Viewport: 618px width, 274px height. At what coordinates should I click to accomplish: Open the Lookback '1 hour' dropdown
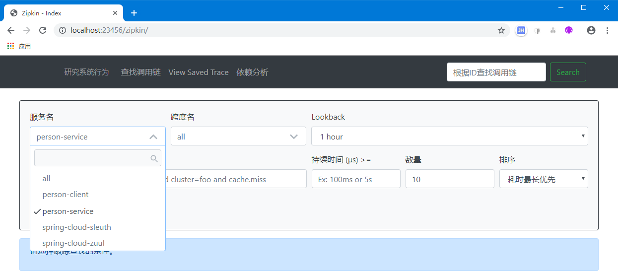pos(449,137)
